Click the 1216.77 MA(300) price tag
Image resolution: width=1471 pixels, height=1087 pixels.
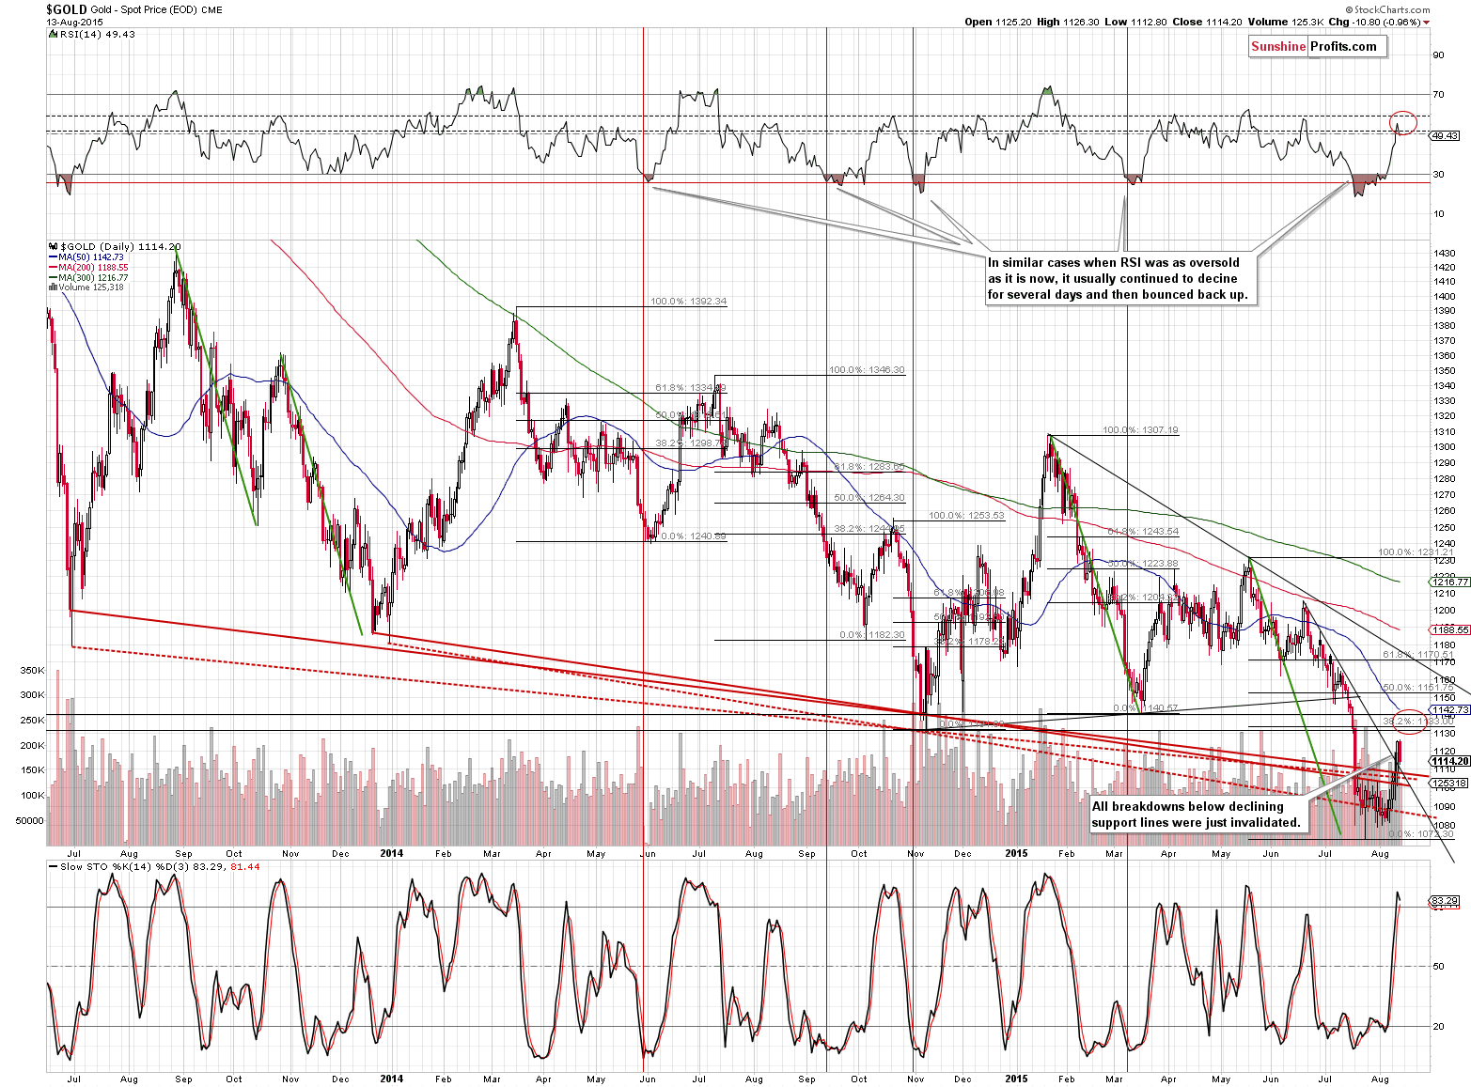pos(1450,582)
